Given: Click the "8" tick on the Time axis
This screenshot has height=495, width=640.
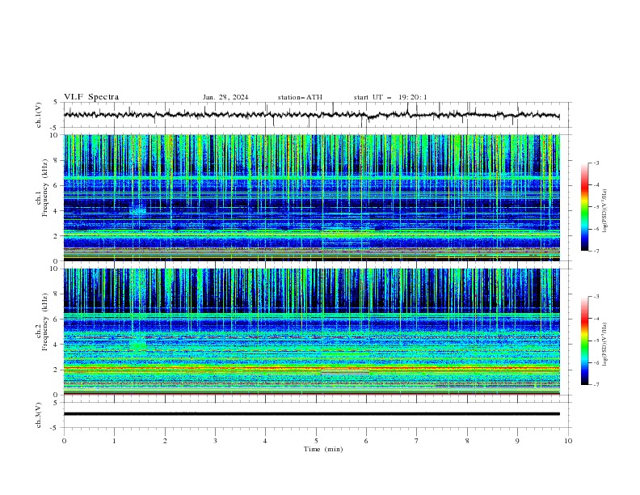Looking at the screenshot, I should tap(467, 441).
